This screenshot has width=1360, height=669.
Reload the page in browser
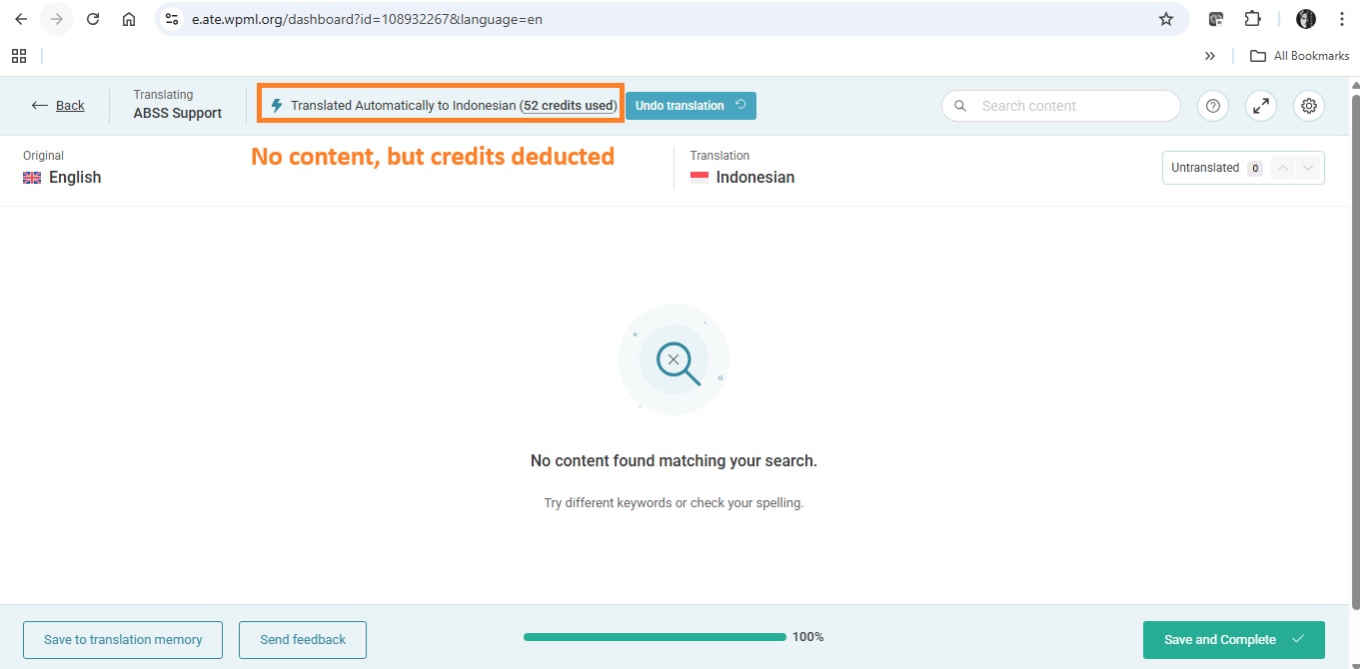tap(93, 19)
